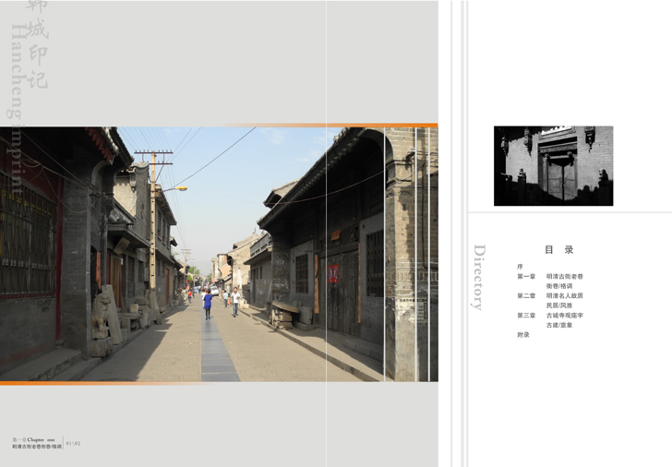Select the 第三章 chapter label

point(526,316)
